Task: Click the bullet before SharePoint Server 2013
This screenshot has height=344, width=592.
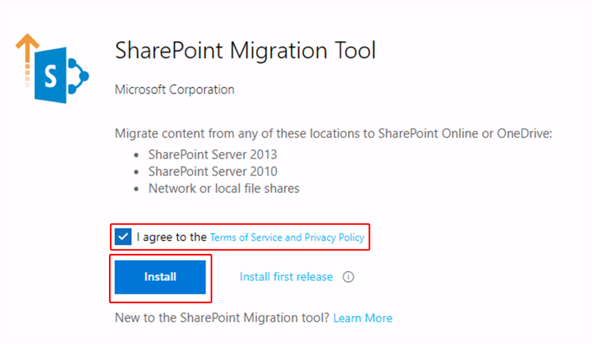Action: [x=136, y=155]
